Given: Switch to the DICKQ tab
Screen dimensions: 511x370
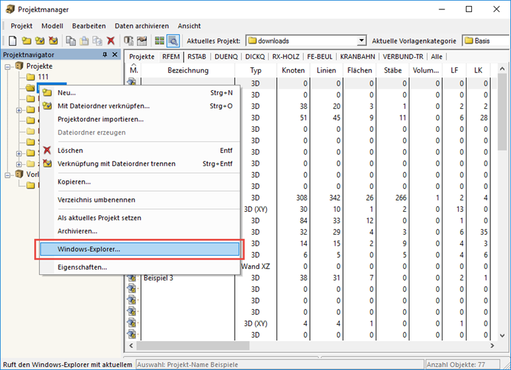Looking at the screenshot, I should (255, 57).
